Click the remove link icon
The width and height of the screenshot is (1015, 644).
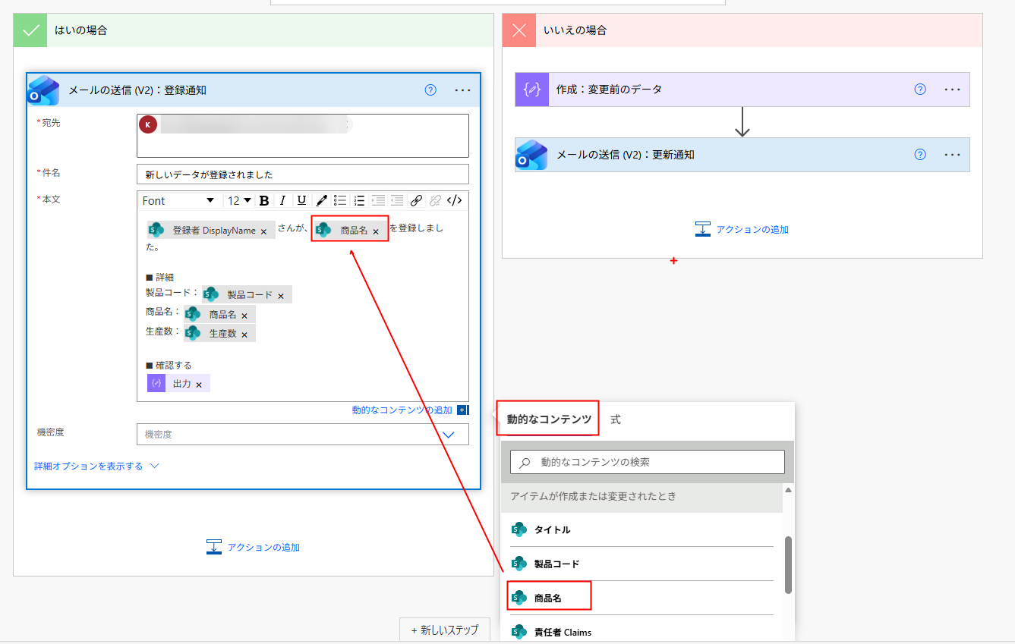[x=435, y=201]
